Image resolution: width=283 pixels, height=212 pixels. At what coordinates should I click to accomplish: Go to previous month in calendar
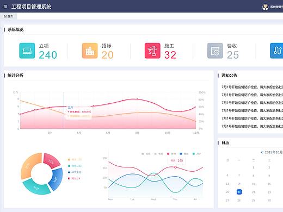click(x=262, y=152)
